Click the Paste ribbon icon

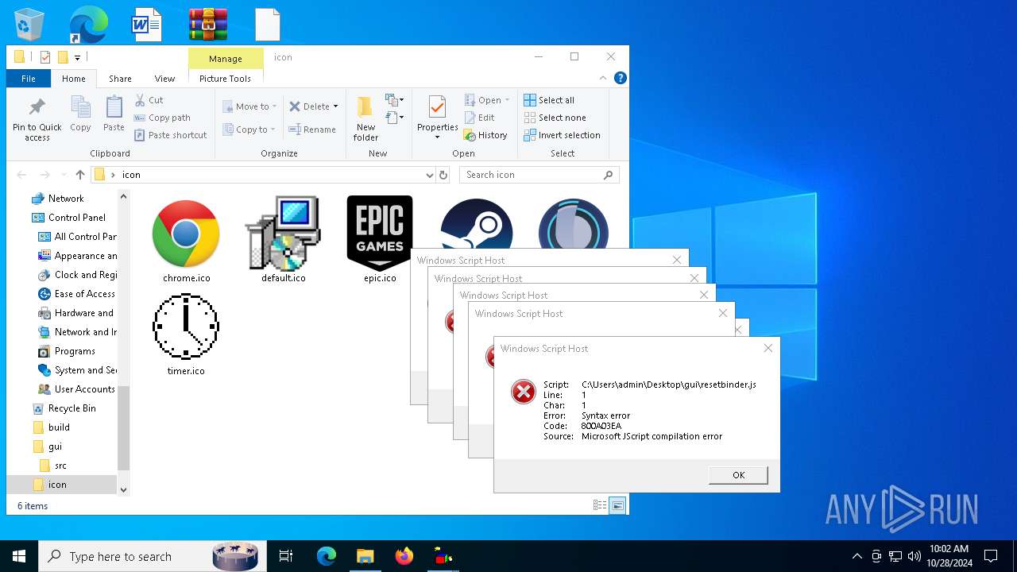pyautogui.click(x=114, y=114)
